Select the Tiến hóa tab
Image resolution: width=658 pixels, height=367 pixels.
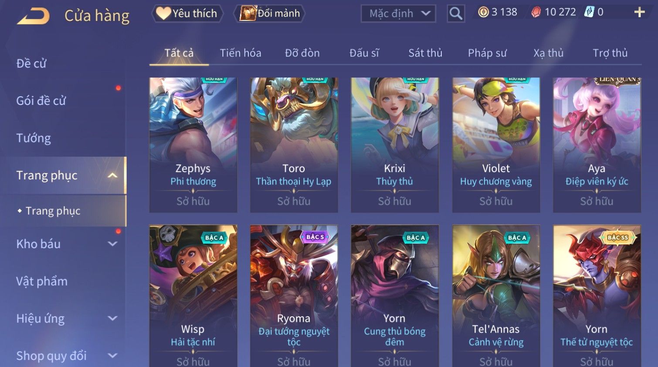[x=241, y=53]
